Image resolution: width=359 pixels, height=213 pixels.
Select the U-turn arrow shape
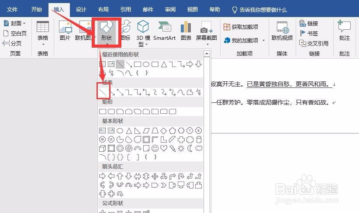181,176
